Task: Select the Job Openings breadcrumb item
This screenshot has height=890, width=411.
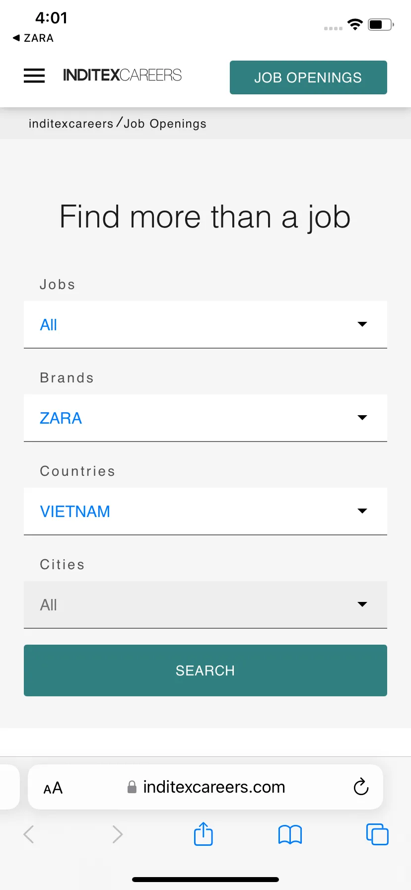Action: 165,124
